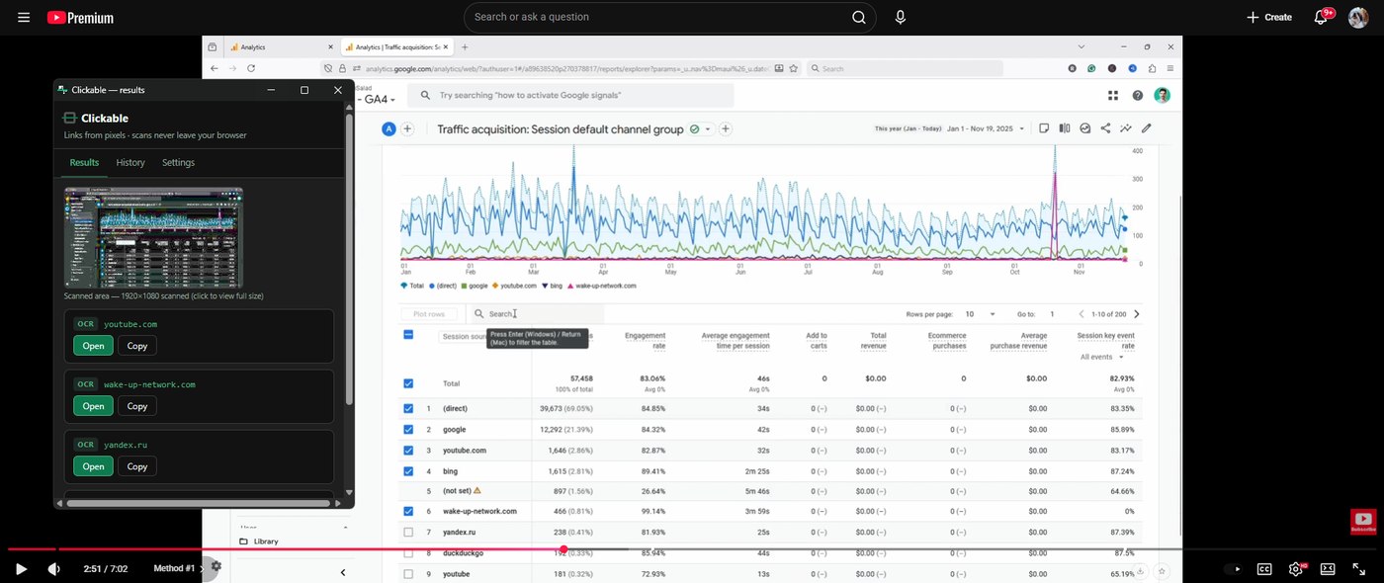Image resolution: width=1384 pixels, height=583 pixels.
Task: Uncheck the google row checkbox
Action: point(408,430)
